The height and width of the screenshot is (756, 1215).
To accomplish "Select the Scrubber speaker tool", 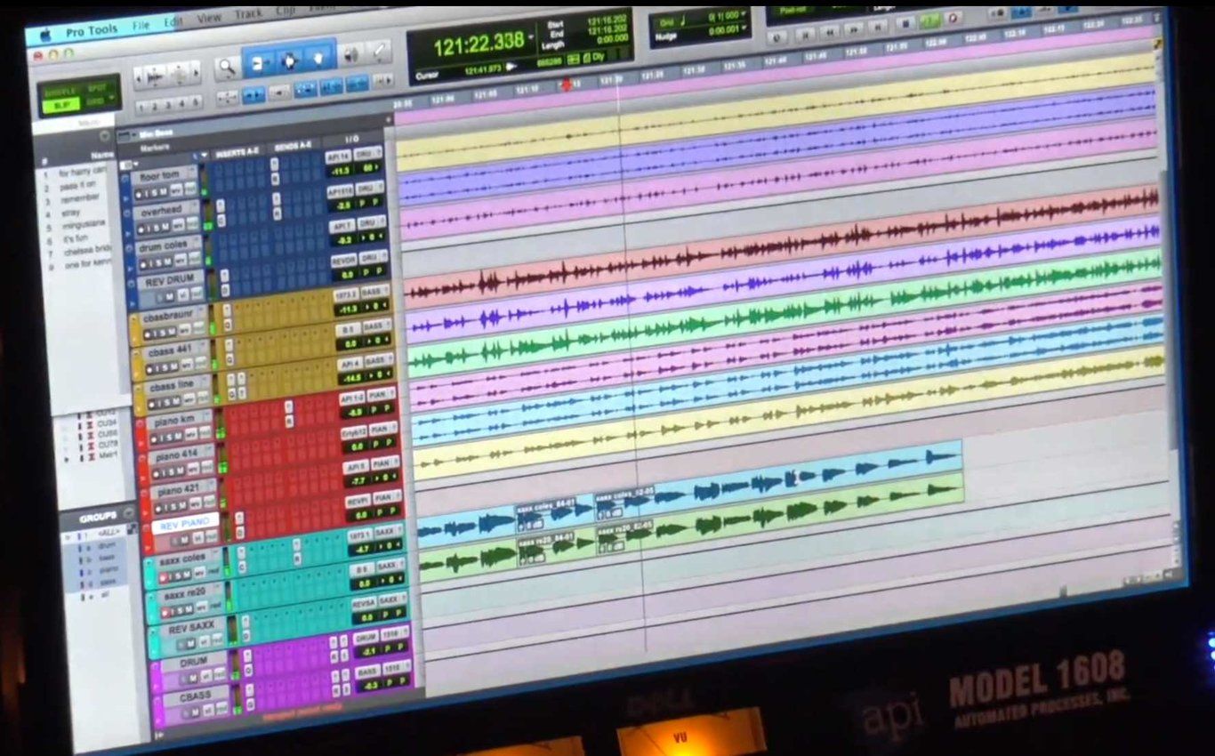I will 350,54.
